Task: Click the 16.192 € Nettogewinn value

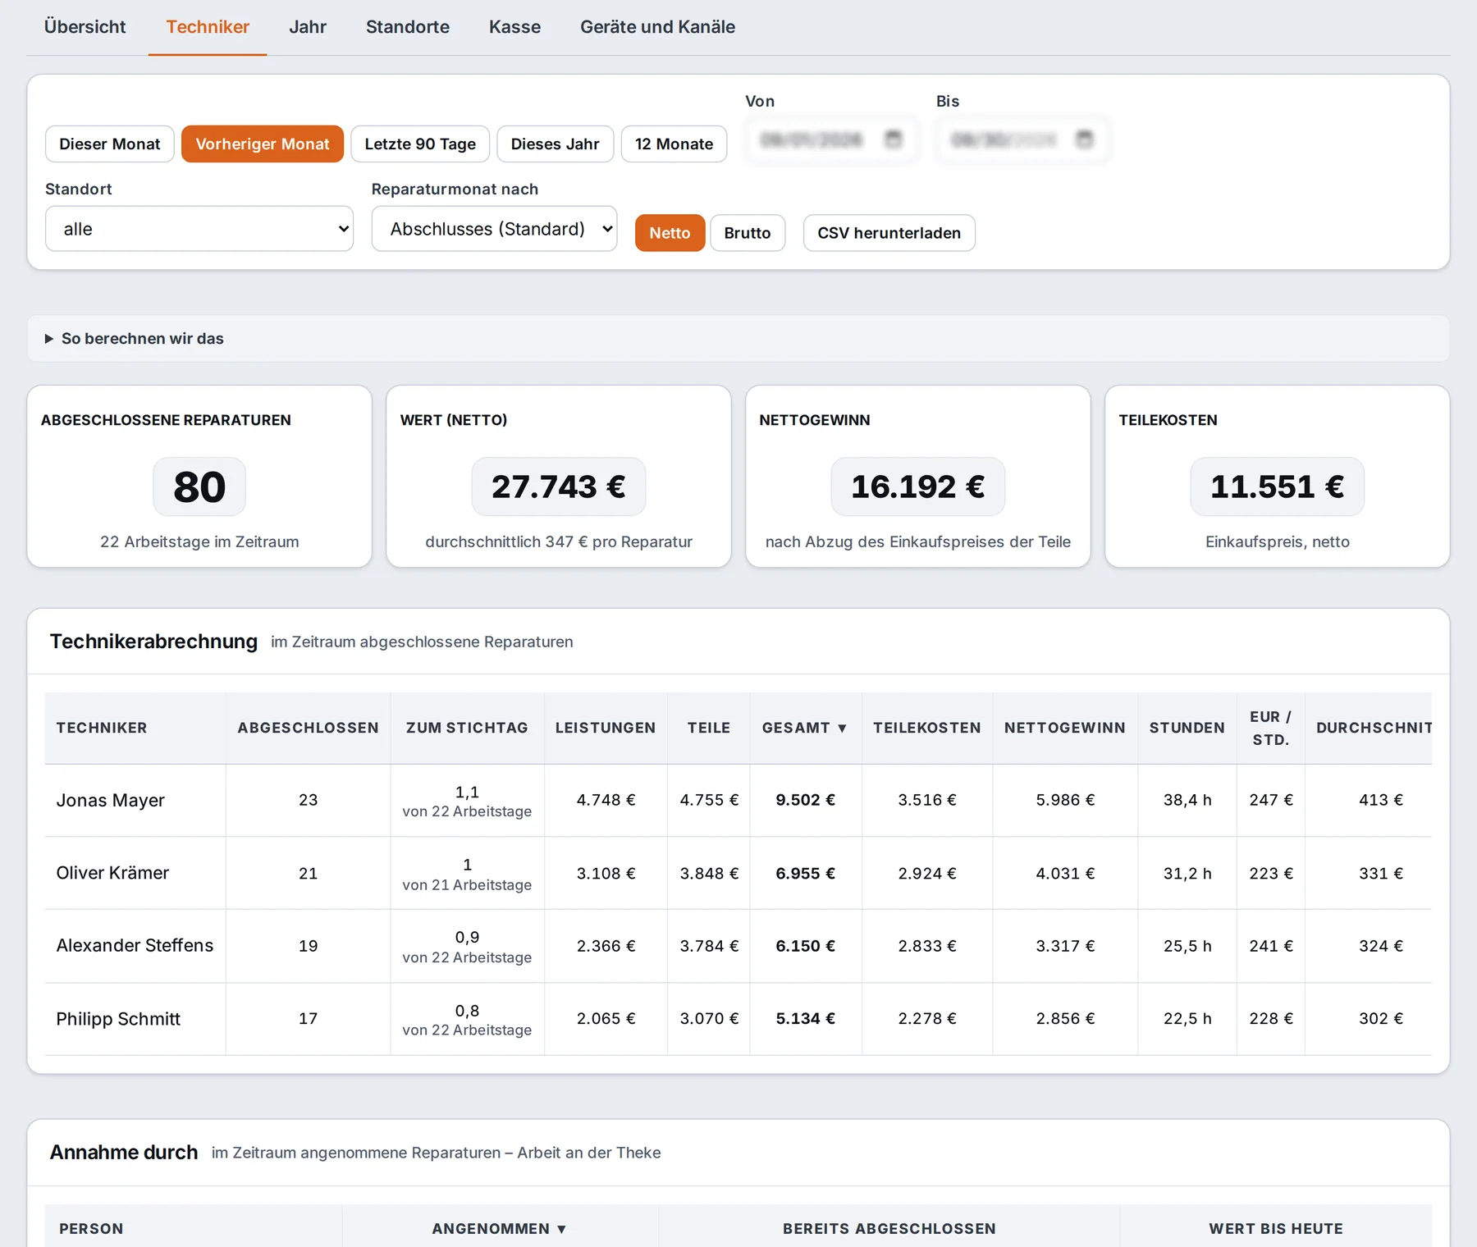Action: click(x=917, y=486)
